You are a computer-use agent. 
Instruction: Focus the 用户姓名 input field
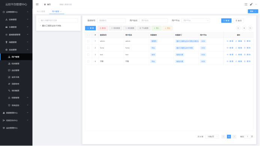coord(153,21)
